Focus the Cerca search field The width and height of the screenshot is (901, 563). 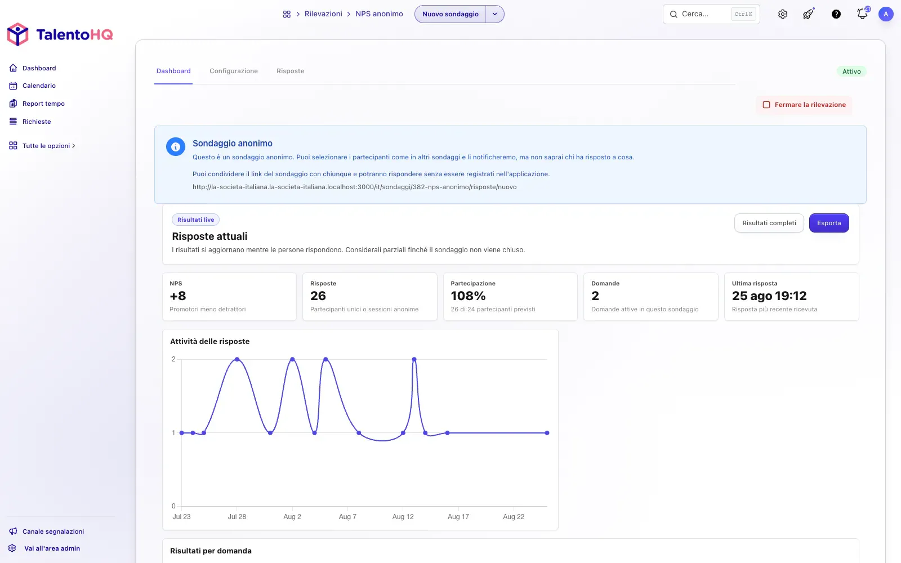(x=711, y=14)
